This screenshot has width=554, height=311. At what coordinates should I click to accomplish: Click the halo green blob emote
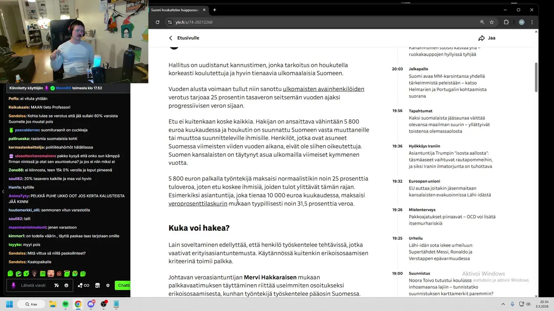coord(67,273)
